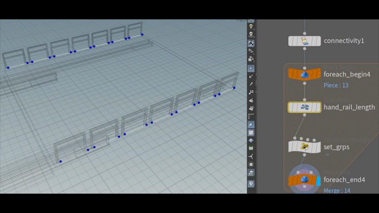The image size is (379, 213).
Task: Click the green-outlined icon in display toolbar
Action: pyautogui.click(x=251, y=148)
